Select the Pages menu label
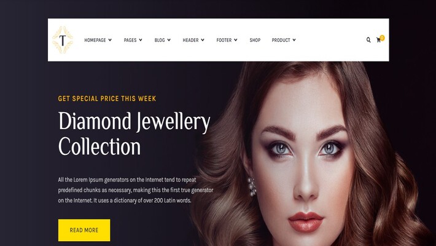This screenshot has width=436, height=246. coord(130,40)
